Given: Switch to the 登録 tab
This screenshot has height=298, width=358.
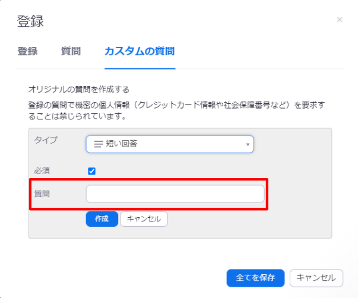Looking at the screenshot, I should point(27,51).
